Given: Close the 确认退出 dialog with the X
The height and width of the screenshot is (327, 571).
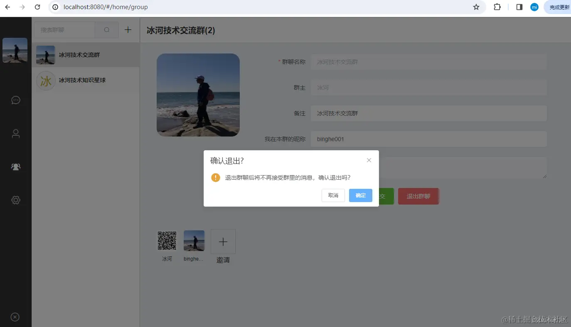Looking at the screenshot, I should (369, 160).
